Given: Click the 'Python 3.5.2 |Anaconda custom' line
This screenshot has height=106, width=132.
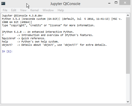Looking at the screenshot, I should (x=62, y=19).
